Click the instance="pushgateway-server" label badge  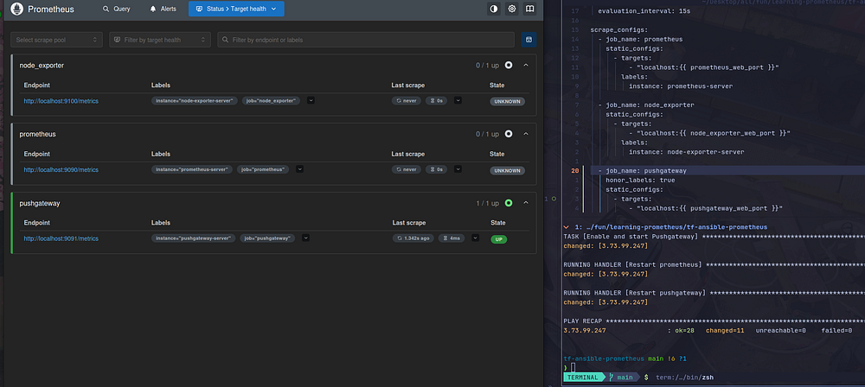194,238
